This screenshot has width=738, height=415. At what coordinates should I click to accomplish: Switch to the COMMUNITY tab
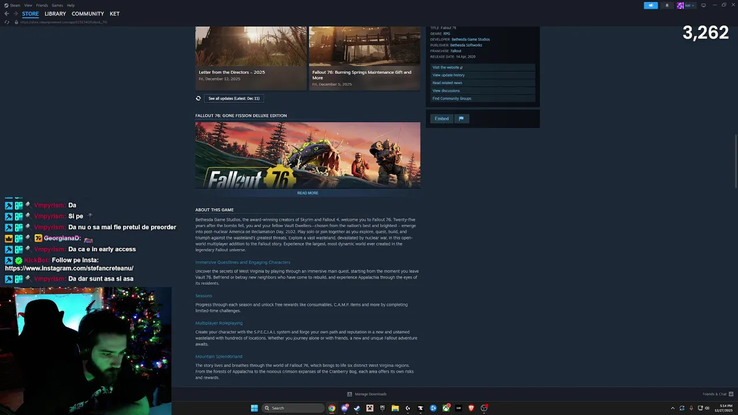coord(88,14)
